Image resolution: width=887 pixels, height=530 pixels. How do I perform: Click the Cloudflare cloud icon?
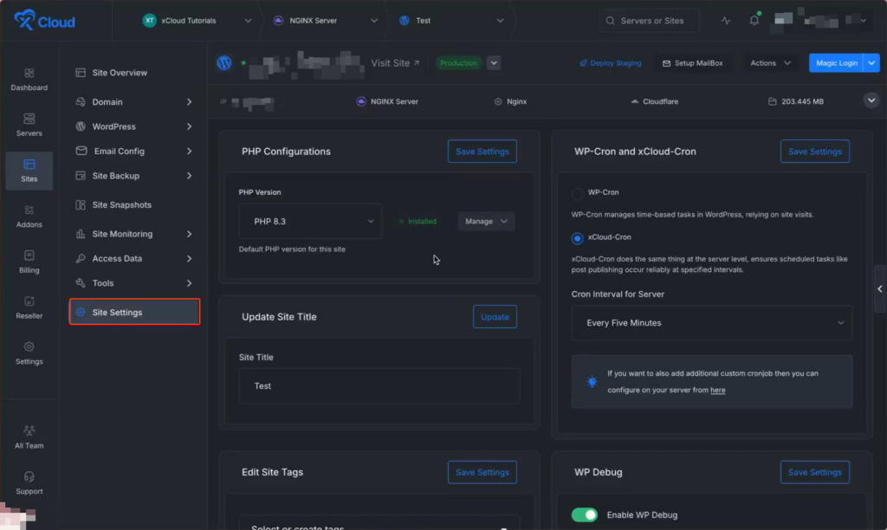tap(635, 101)
